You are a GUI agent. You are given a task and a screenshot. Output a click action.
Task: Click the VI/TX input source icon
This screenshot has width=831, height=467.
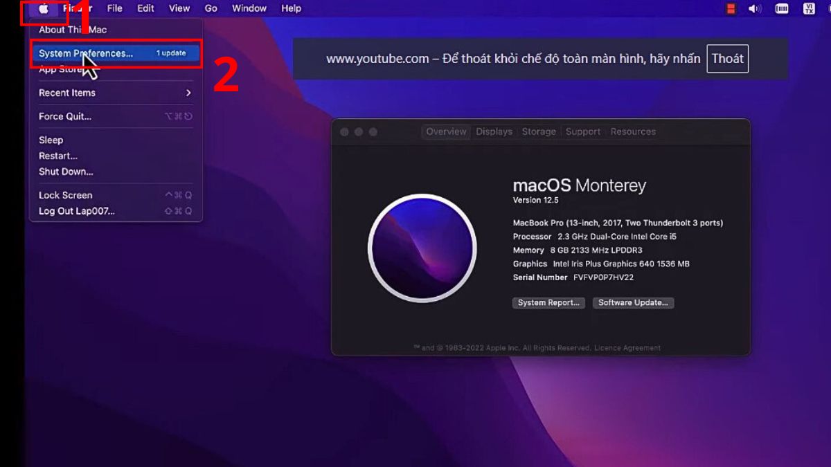pos(808,8)
